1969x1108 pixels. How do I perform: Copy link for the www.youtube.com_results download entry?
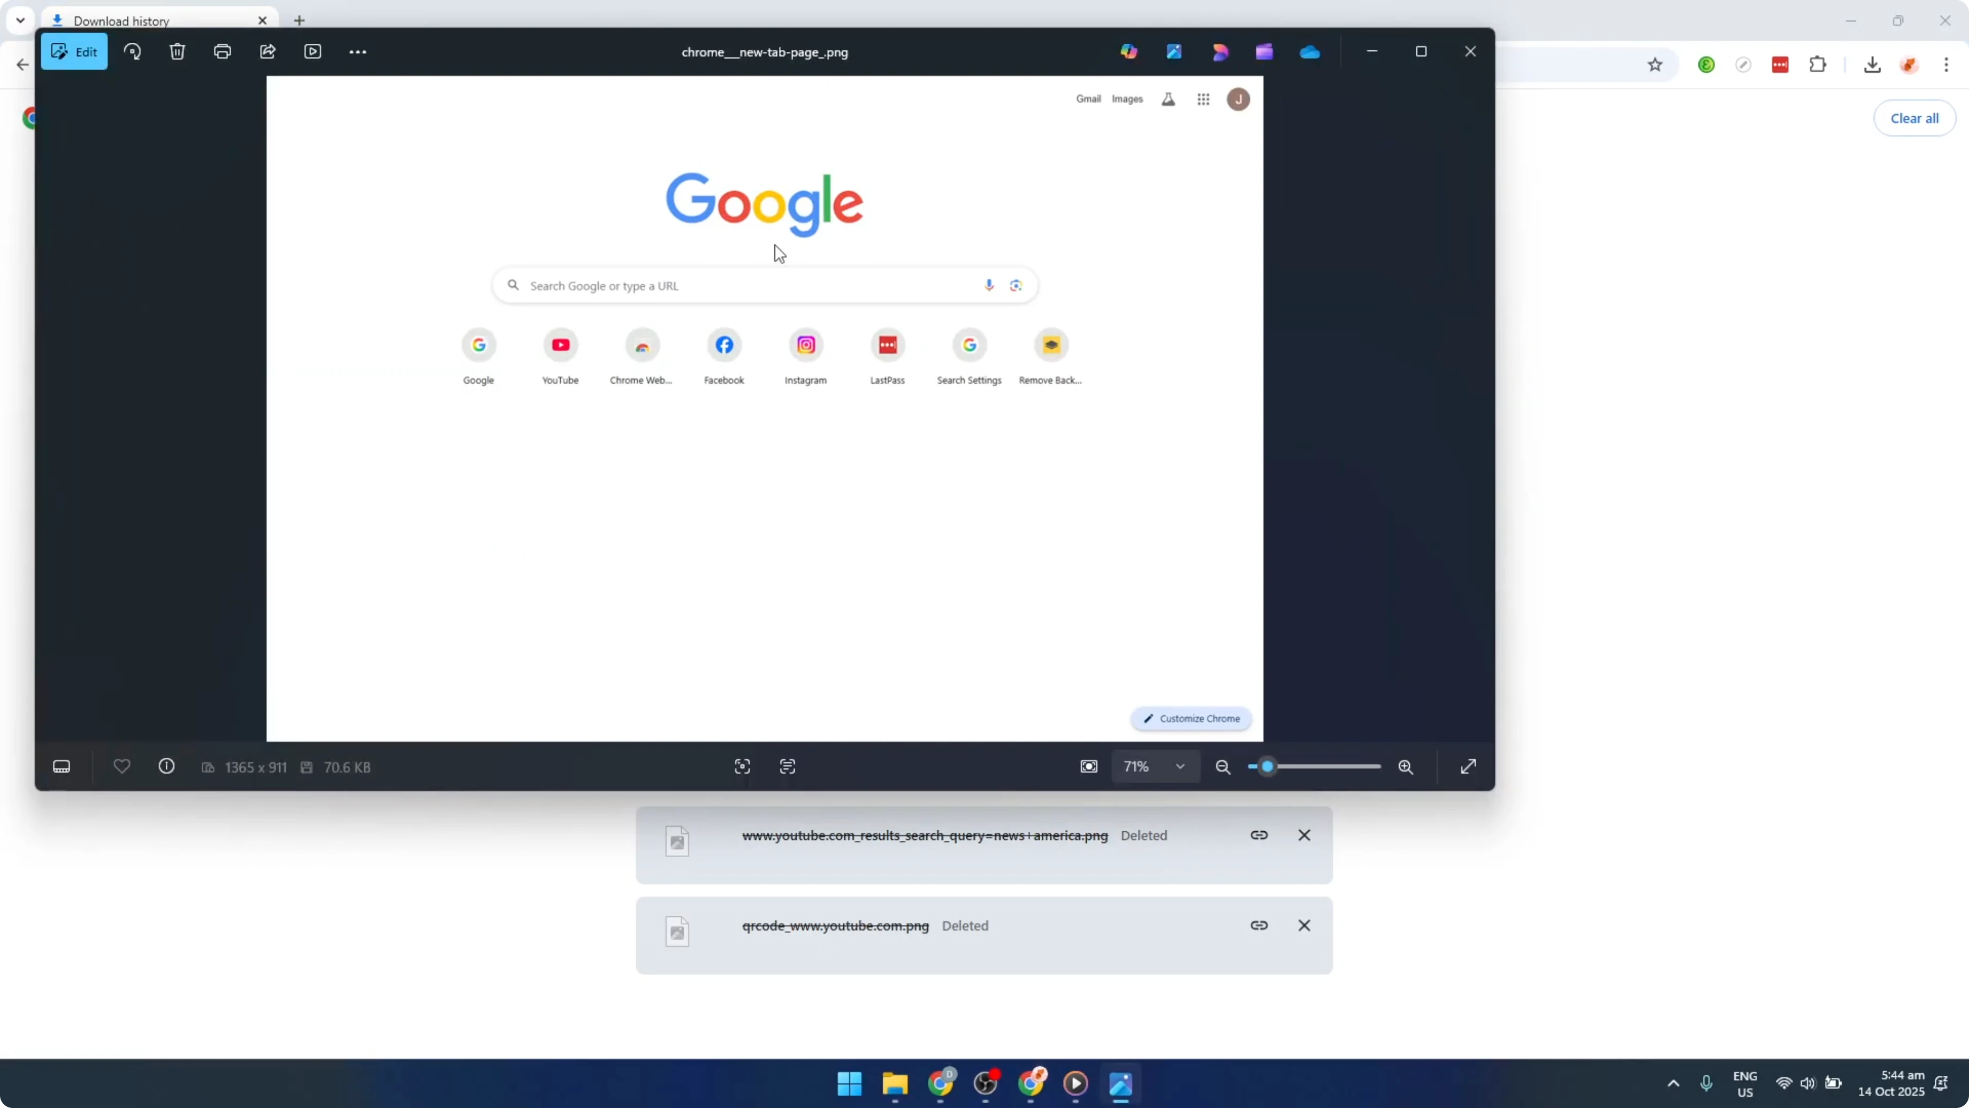pos(1259,835)
